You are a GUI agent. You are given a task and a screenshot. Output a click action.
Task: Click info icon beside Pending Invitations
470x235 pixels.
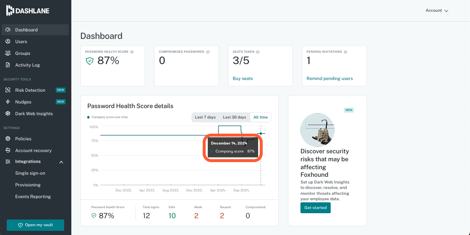345,52
